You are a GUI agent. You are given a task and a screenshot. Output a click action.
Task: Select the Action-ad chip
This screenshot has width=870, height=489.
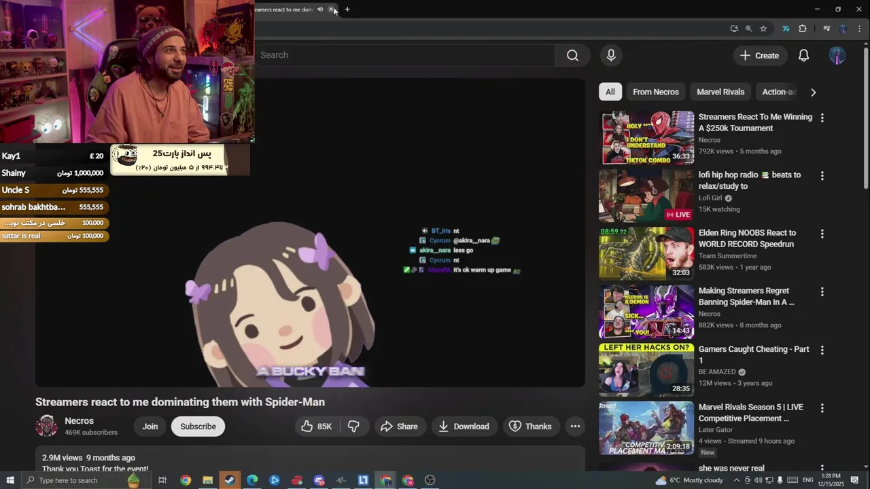pos(779,92)
